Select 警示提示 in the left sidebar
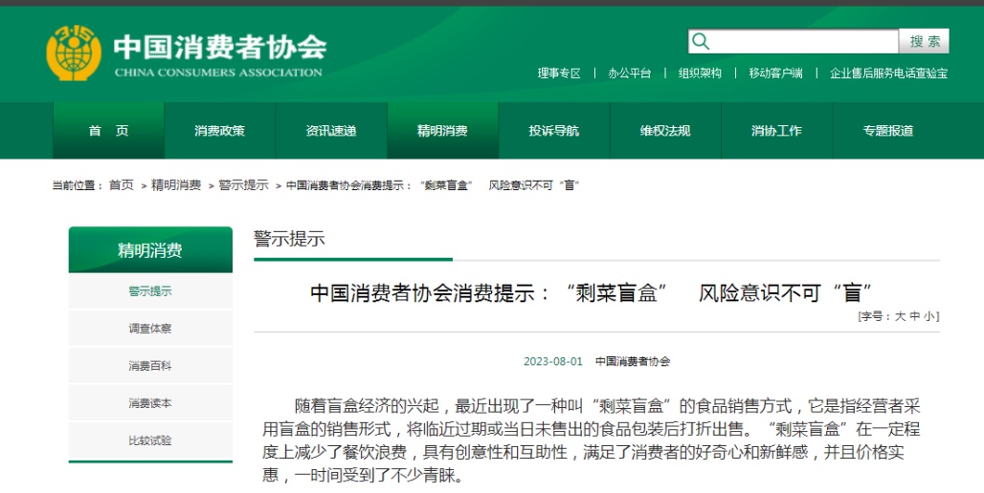The image size is (984, 493). pyautogui.click(x=150, y=291)
